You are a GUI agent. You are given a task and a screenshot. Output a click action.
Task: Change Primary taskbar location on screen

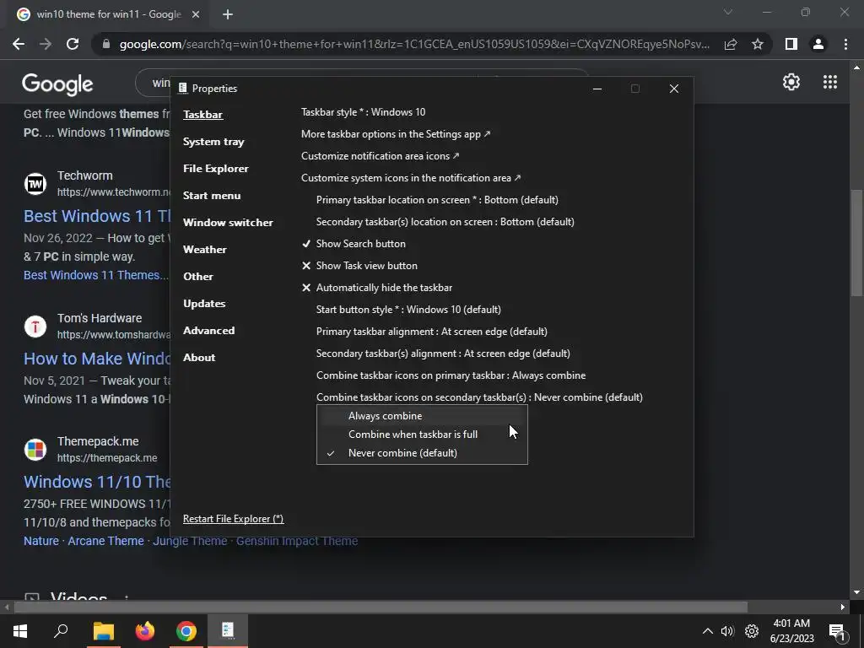click(437, 199)
